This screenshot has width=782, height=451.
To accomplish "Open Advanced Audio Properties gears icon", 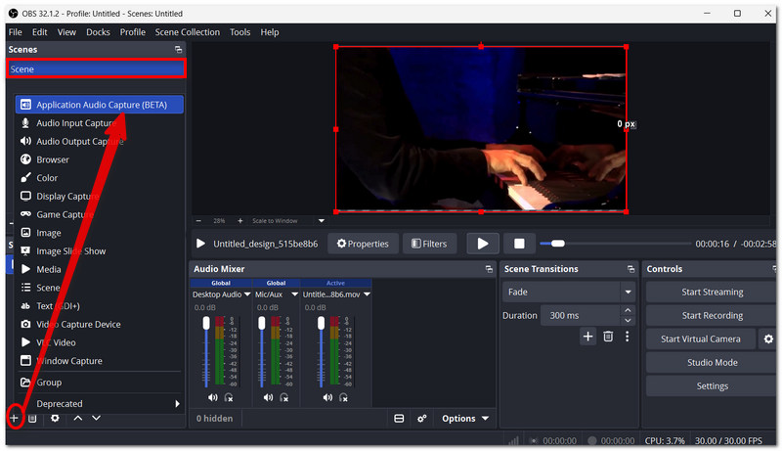I will (x=422, y=419).
